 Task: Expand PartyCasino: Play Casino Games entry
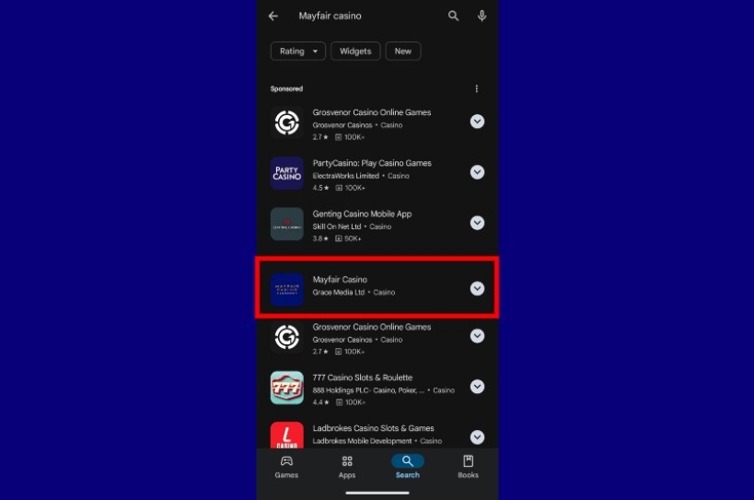pyautogui.click(x=477, y=172)
